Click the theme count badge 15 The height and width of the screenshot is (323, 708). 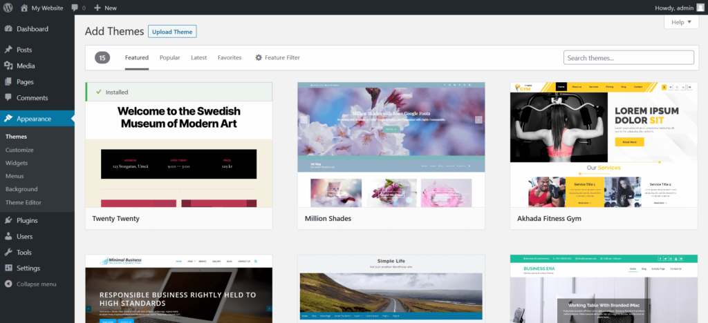click(x=102, y=58)
